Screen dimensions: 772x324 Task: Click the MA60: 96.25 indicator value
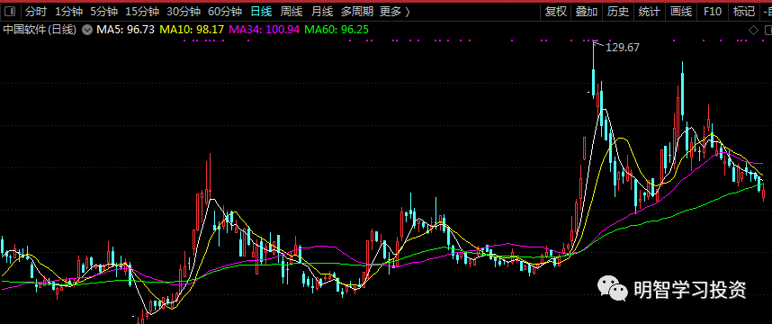[x=337, y=30]
